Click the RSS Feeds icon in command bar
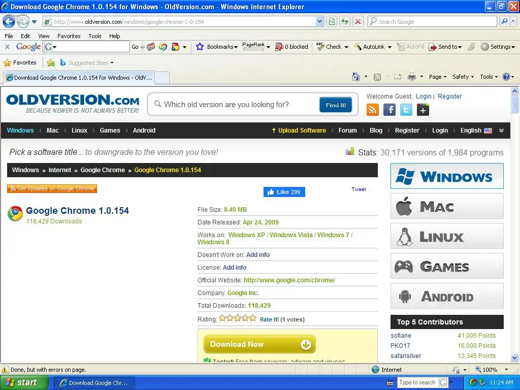 pos(377,77)
